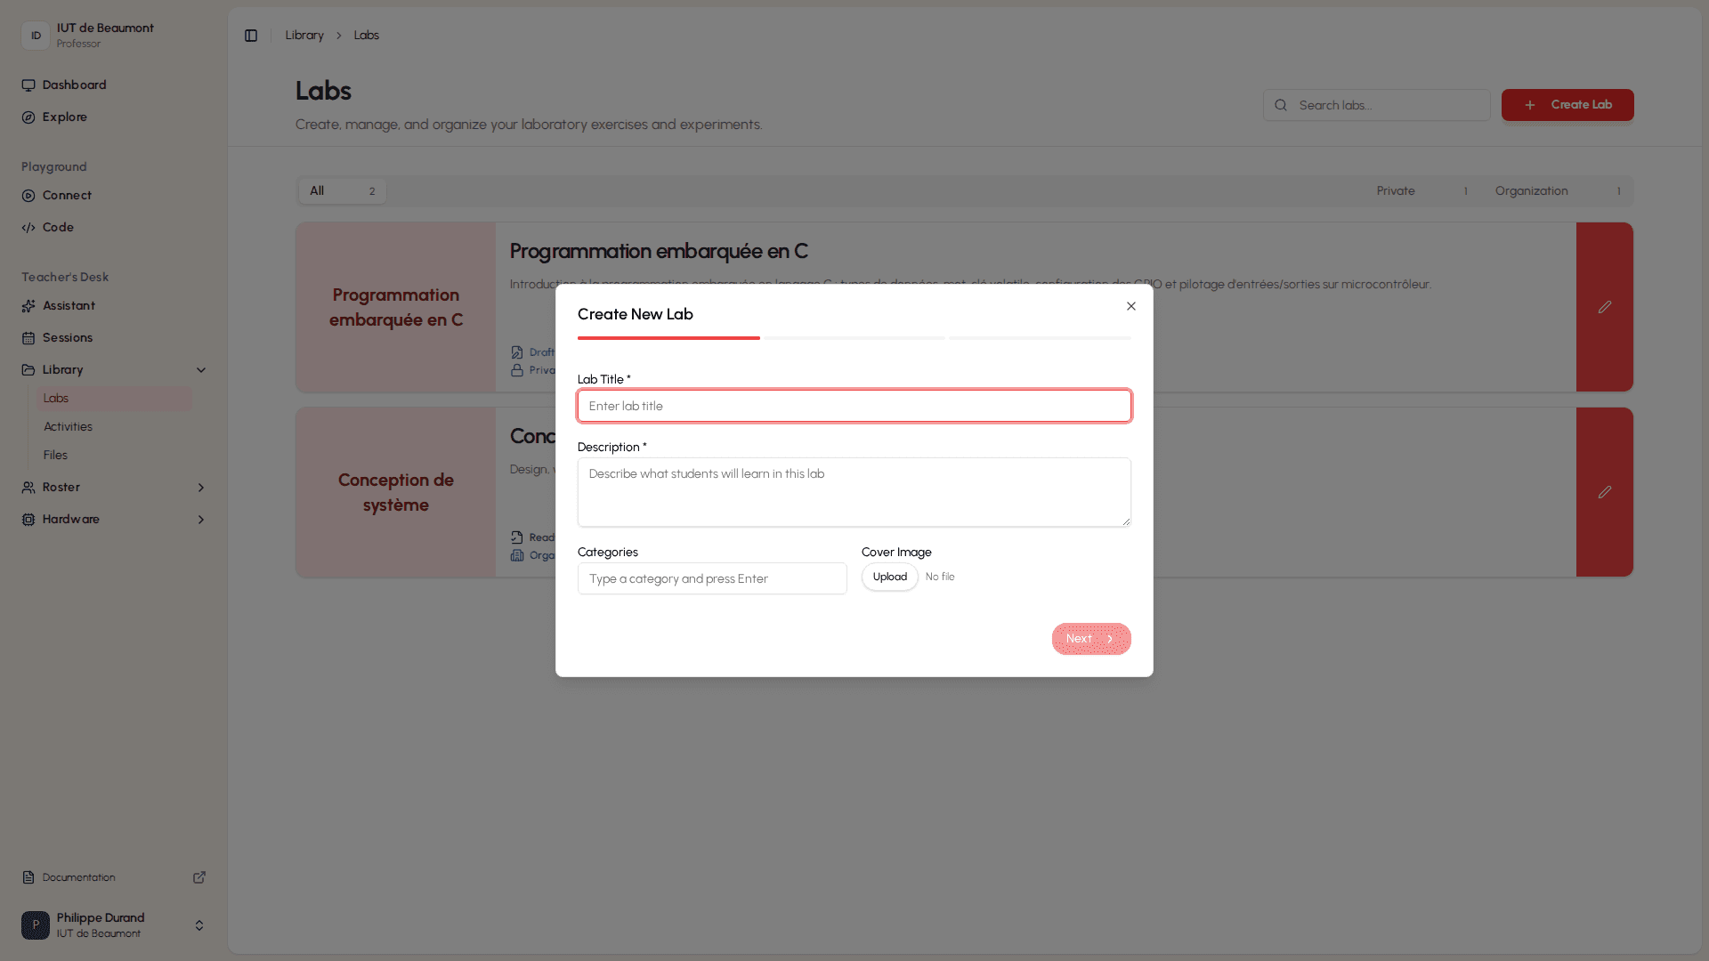Focus the Lab Title input field
Image resolution: width=1709 pixels, height=961 pixels.
coord(854,406)
